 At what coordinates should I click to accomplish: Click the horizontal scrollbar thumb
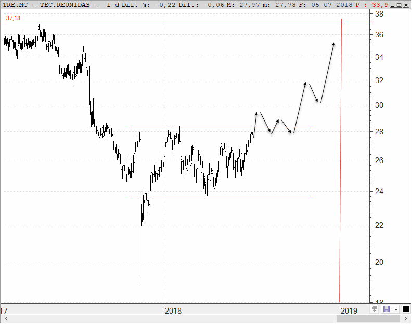coord(368,319)
